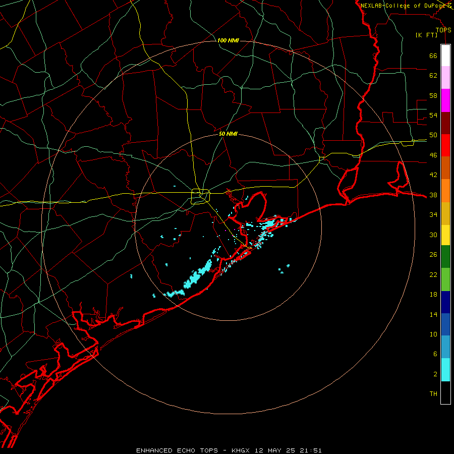
Task: Click the '58' legend value
Action: point(433,95)
